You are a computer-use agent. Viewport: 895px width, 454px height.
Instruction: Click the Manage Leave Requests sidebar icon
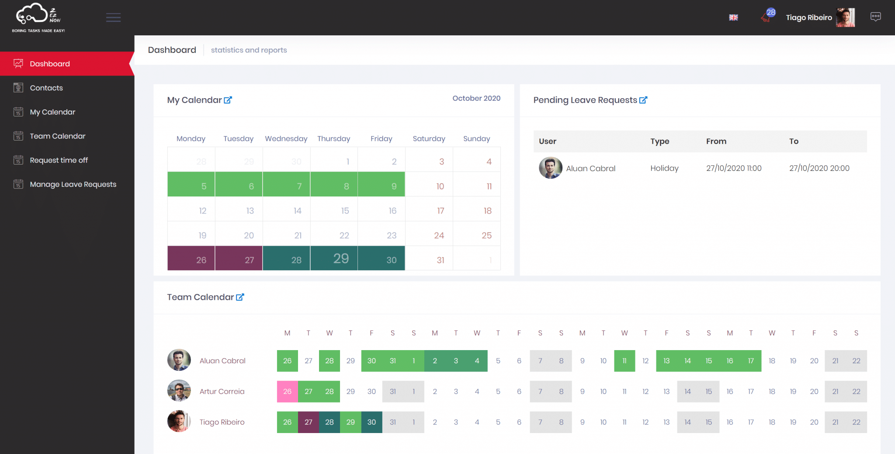(x=18, y=184)
